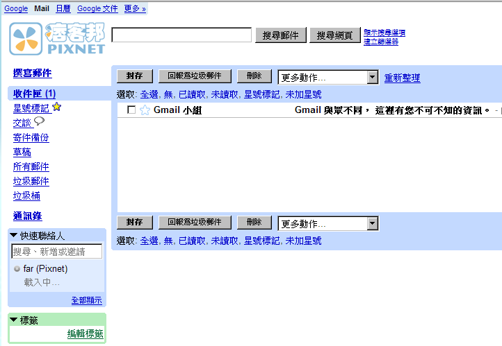Click the 搜尋郵件 button
Viewport: 502px width, 346px height.
click(x=281, y=35)
